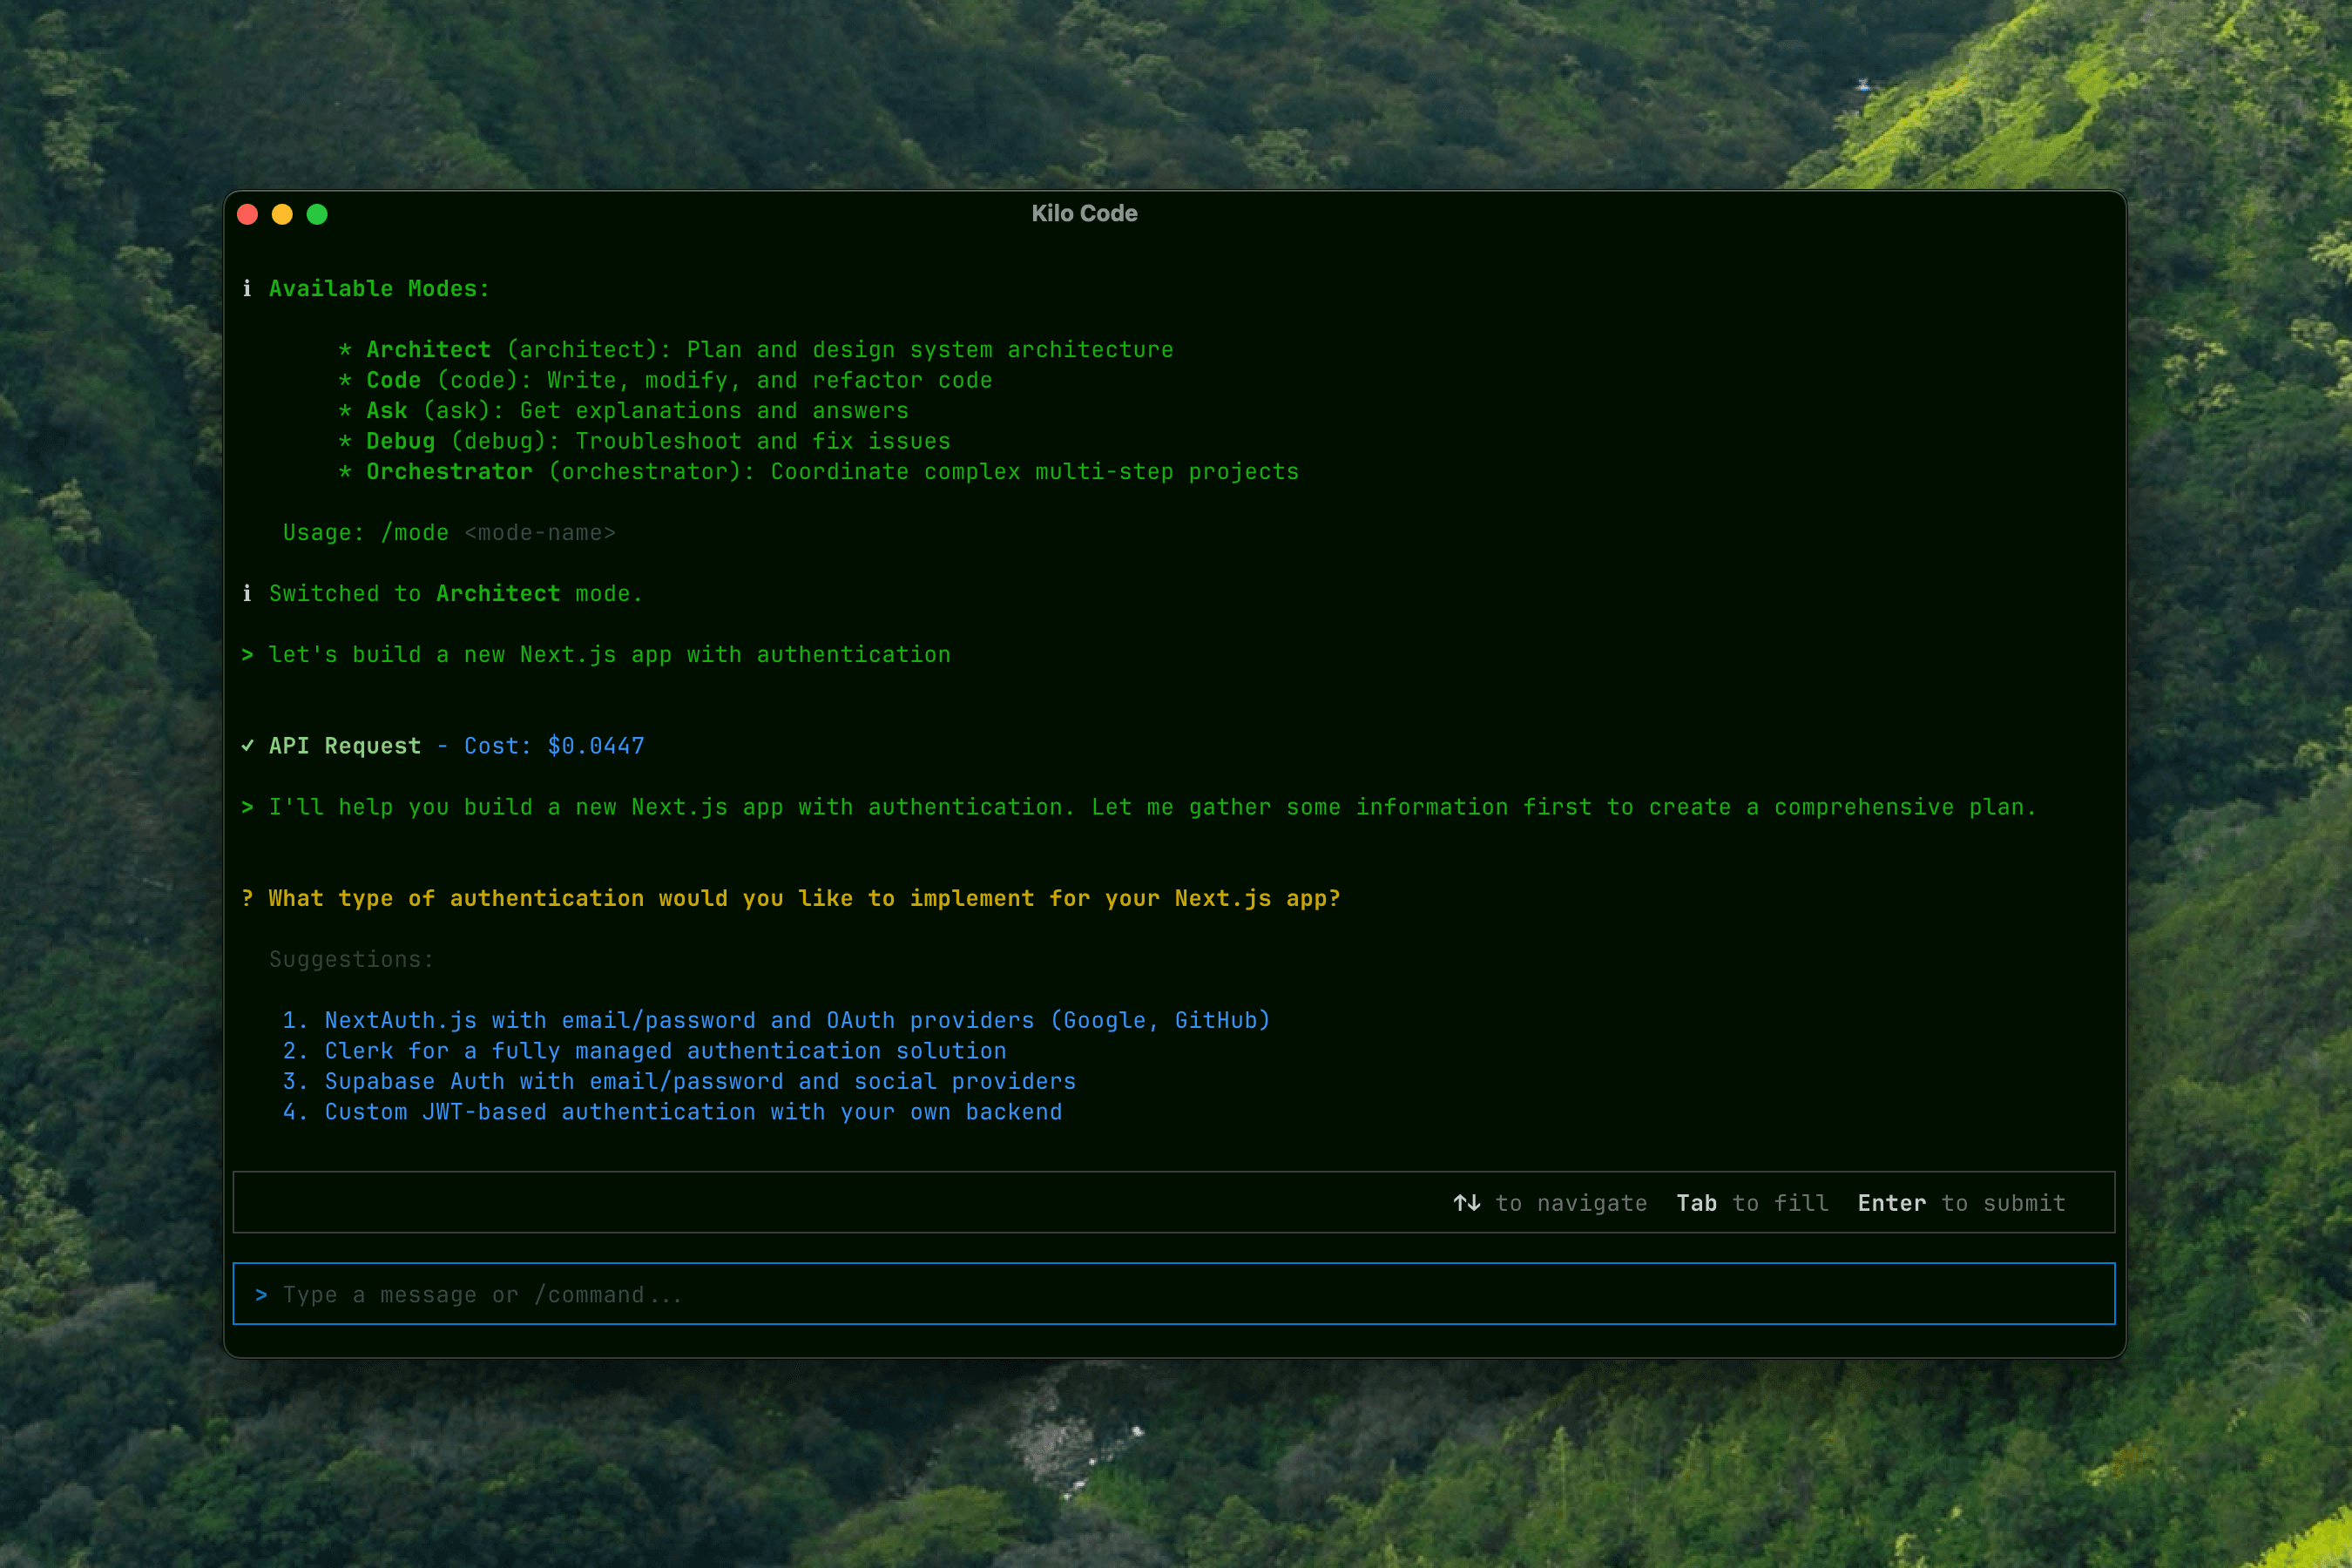Click the Enter to submit hint

1960,1203
